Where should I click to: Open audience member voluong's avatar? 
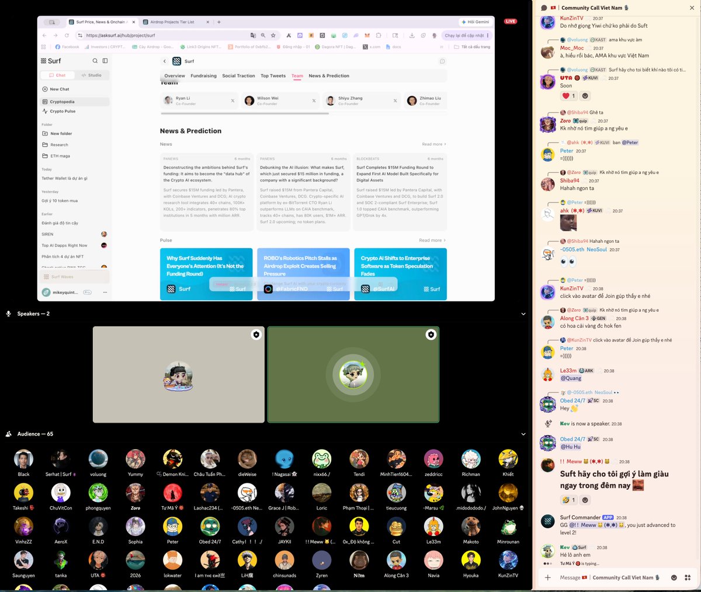98,459
